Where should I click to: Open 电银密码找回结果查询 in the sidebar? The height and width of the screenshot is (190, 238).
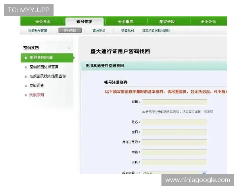(x=47, y=76)
